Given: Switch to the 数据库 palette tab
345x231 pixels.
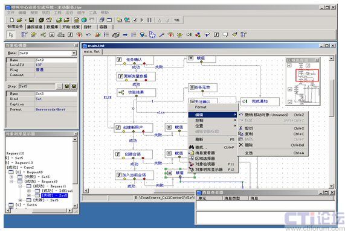Looking at the screenshot, I should 53,27.
